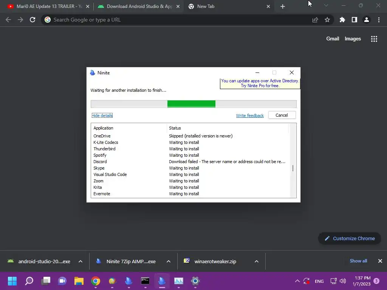The height and width of the screenshot is (290, 387).
Task: Open the tab search chevron in Chrome
Action: click(326, 5)
